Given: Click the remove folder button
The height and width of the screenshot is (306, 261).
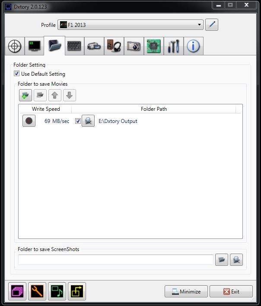Looking at the screenshot, I should pos(40,95).
